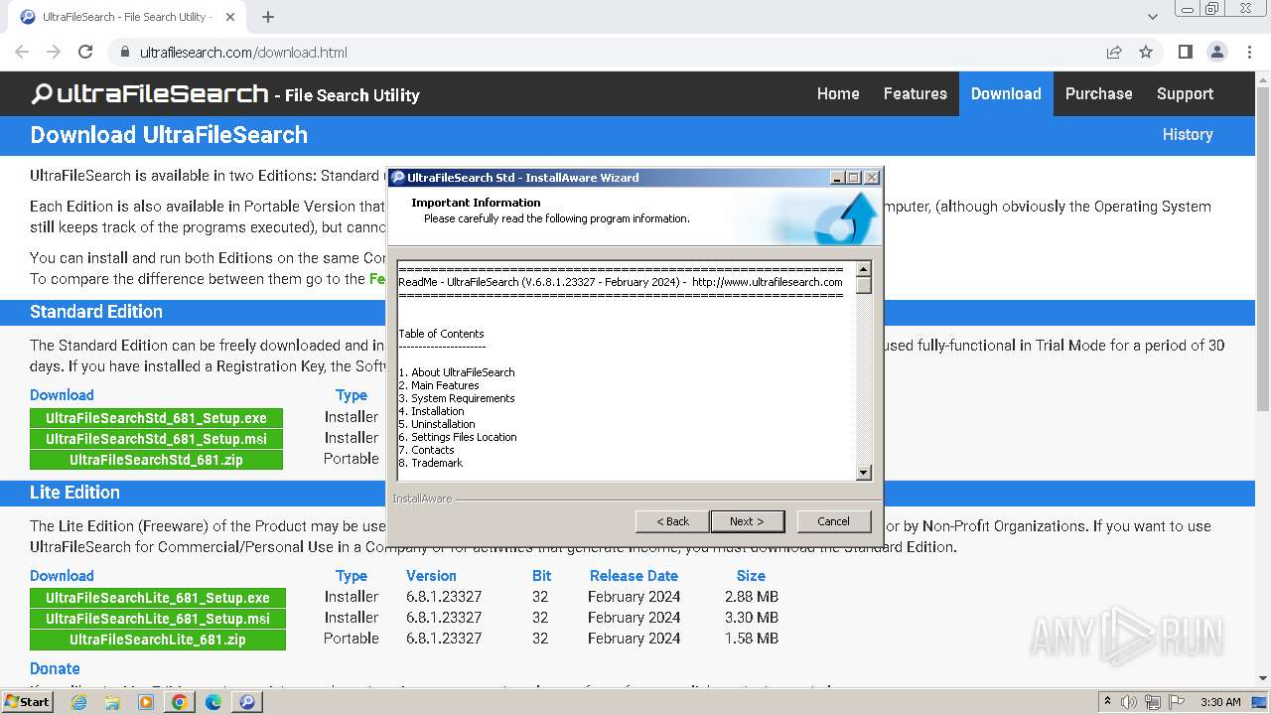Click Next in the InstallAware wizard

coord(747,521)
